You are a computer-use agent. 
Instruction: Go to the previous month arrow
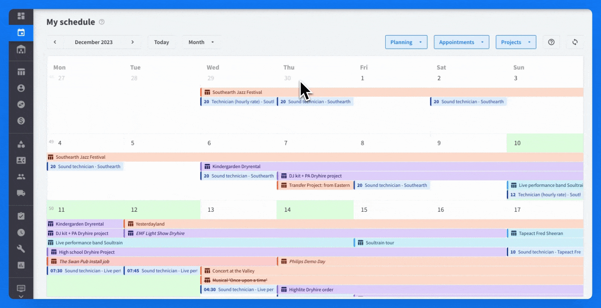[x=55, y=42]
